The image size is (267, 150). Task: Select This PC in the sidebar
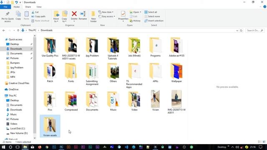[x=13, y=95]
